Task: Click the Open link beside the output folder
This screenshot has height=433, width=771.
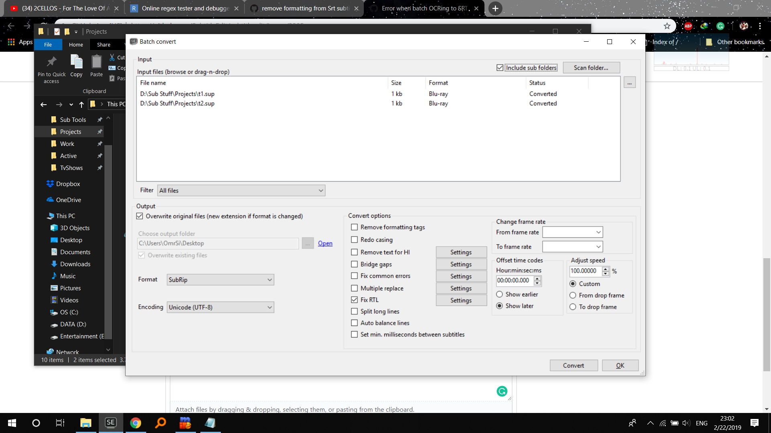Action: [x=325, y=243]
